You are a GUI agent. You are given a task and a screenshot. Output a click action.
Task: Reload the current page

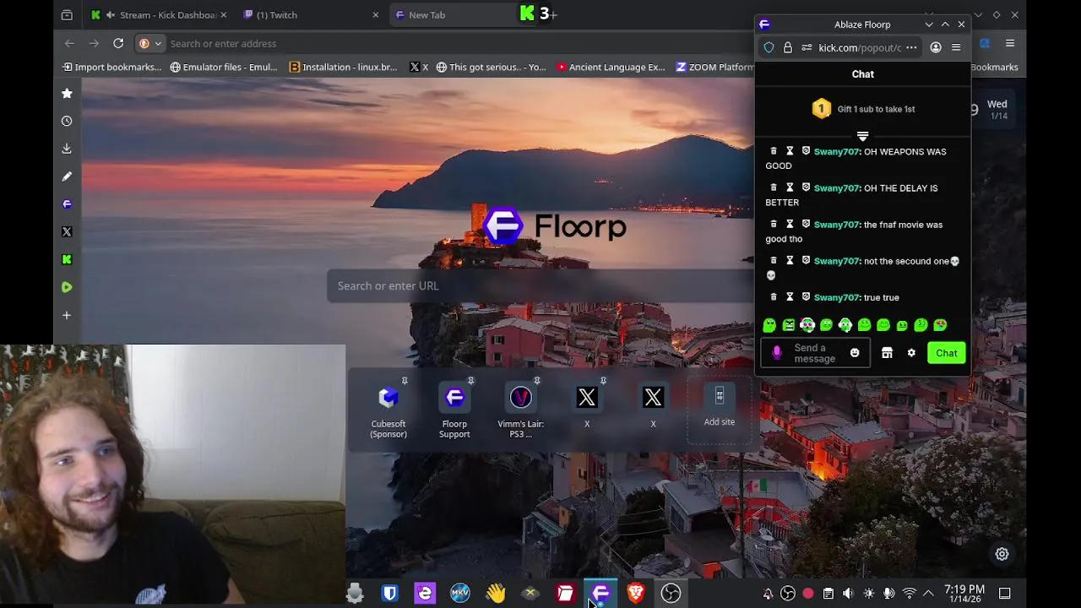[x=118, y=43]
